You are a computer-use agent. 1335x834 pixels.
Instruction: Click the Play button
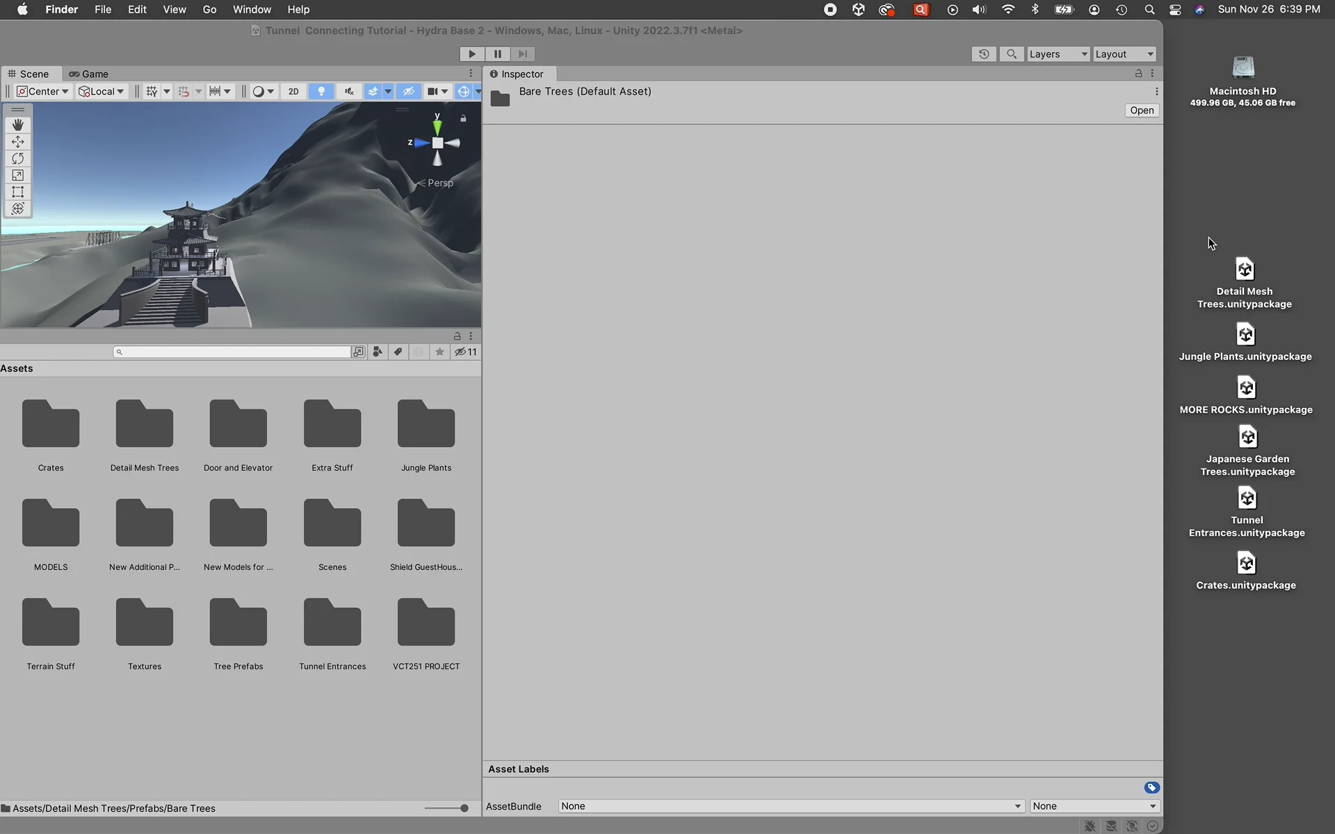(x=472, y=54)
